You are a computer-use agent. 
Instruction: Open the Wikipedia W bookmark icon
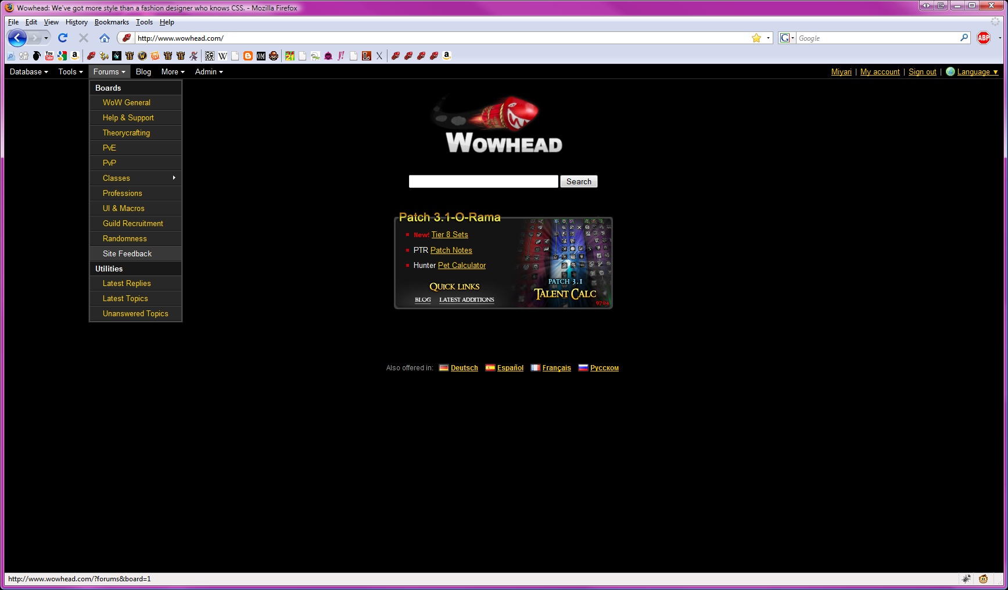click(223, 56)
